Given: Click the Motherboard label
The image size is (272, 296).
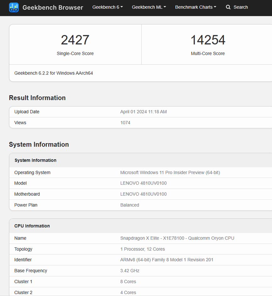Looking at the screenshot, I should coord(27,194).
